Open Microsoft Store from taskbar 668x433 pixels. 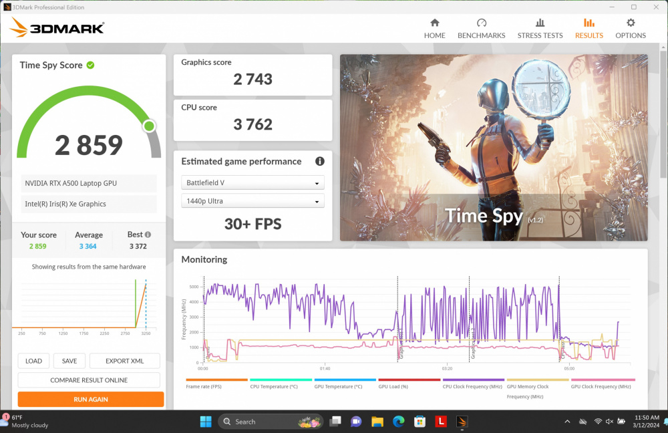click(420, 422)
